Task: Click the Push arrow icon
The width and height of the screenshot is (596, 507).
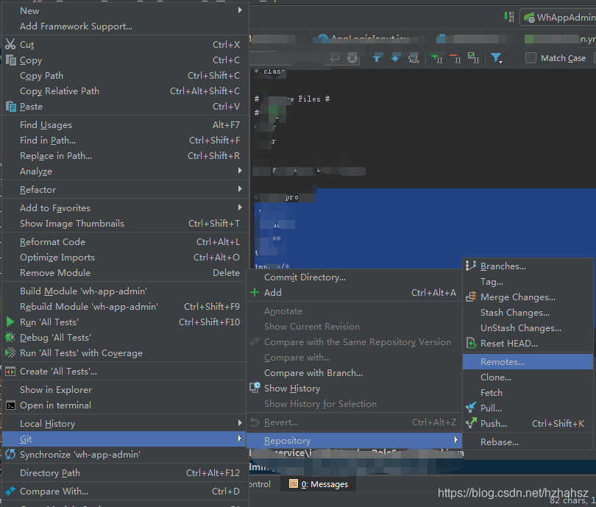Action: click(471, 422)
